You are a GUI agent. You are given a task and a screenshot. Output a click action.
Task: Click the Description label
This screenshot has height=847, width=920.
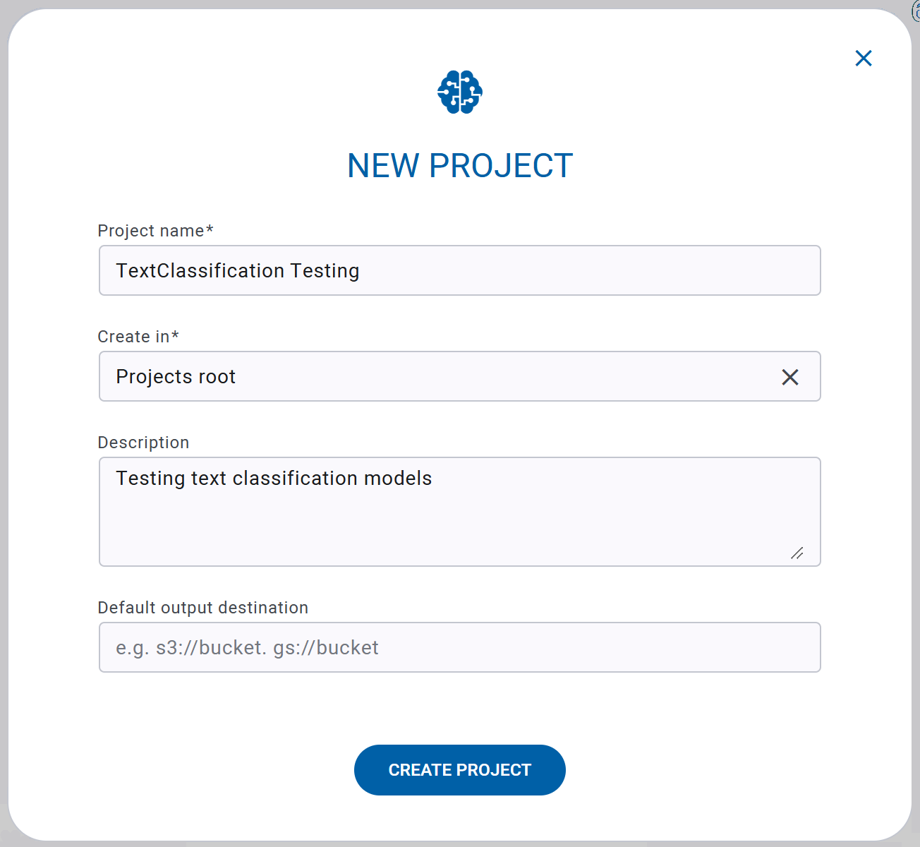click(x=143, y=442)
